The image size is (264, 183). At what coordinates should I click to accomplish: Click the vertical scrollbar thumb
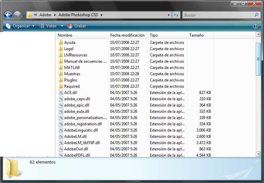click(258, 59)
